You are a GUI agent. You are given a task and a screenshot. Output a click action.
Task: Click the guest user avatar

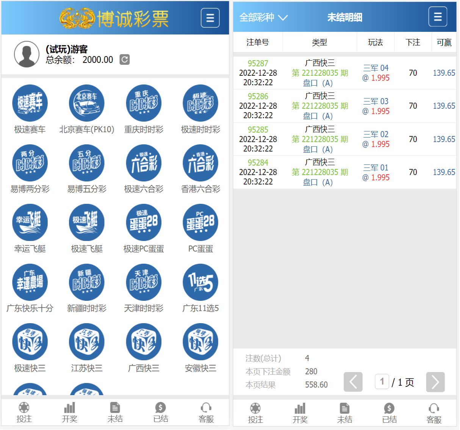tap(27, 55)
